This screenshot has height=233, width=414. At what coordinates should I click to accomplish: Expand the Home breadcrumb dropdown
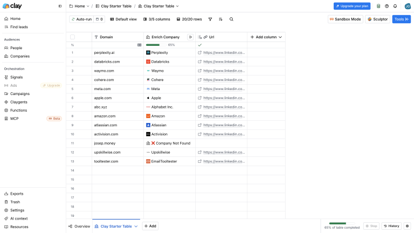click(88, 6)
